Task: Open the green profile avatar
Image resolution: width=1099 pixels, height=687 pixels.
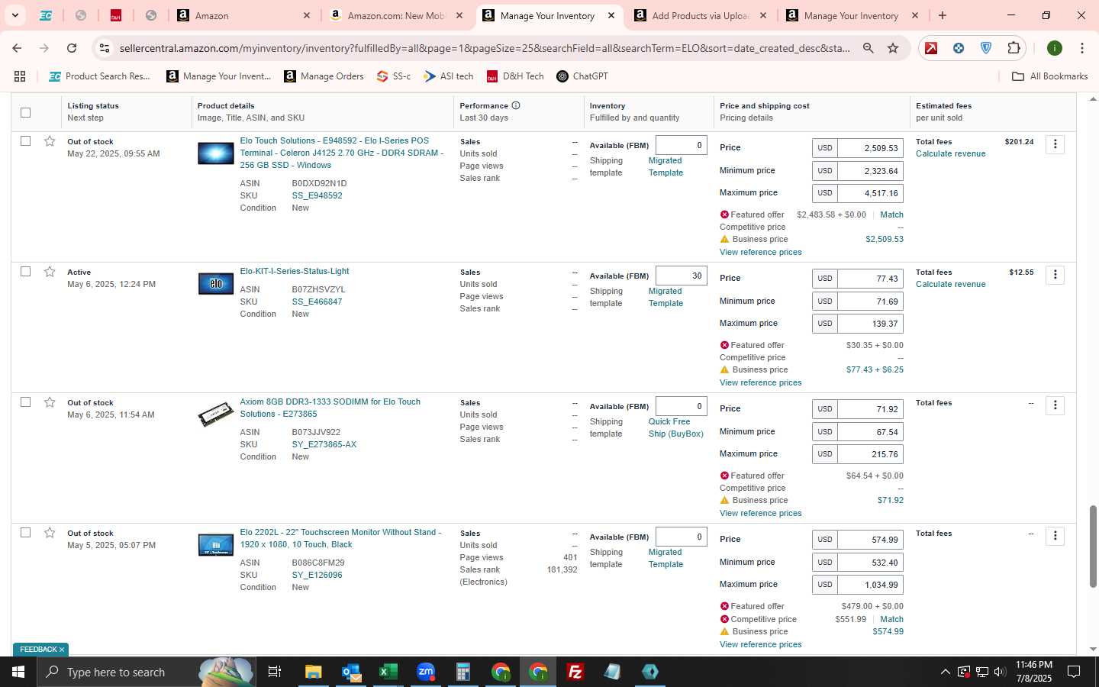Action: pos(1055,48)
